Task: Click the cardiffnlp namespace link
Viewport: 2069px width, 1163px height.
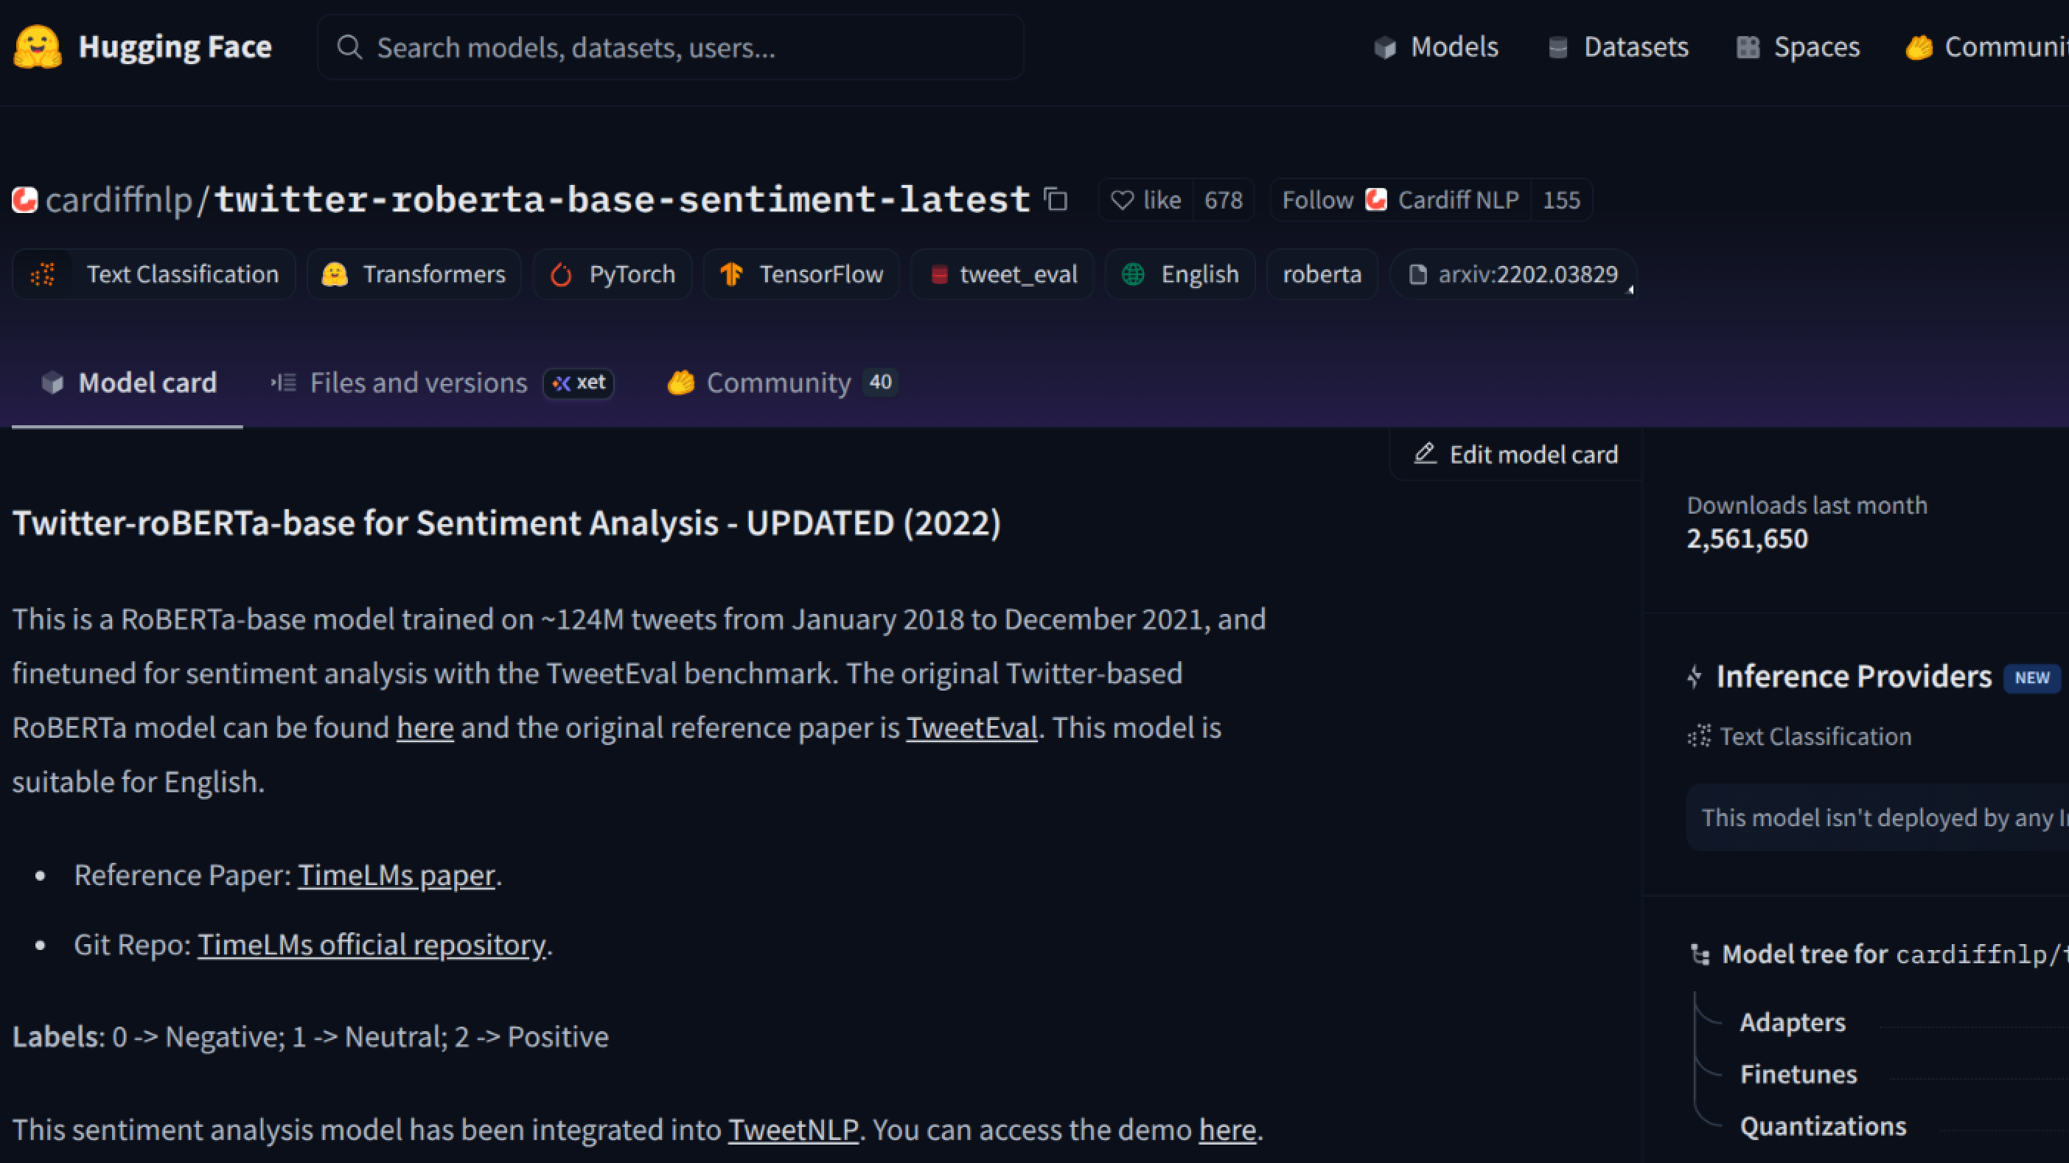Action: [119, 200]
